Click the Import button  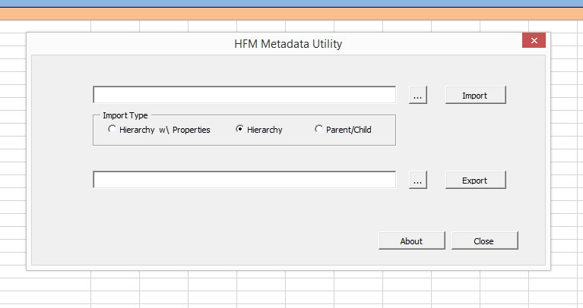pyautogui.click(x=476, y=95)
